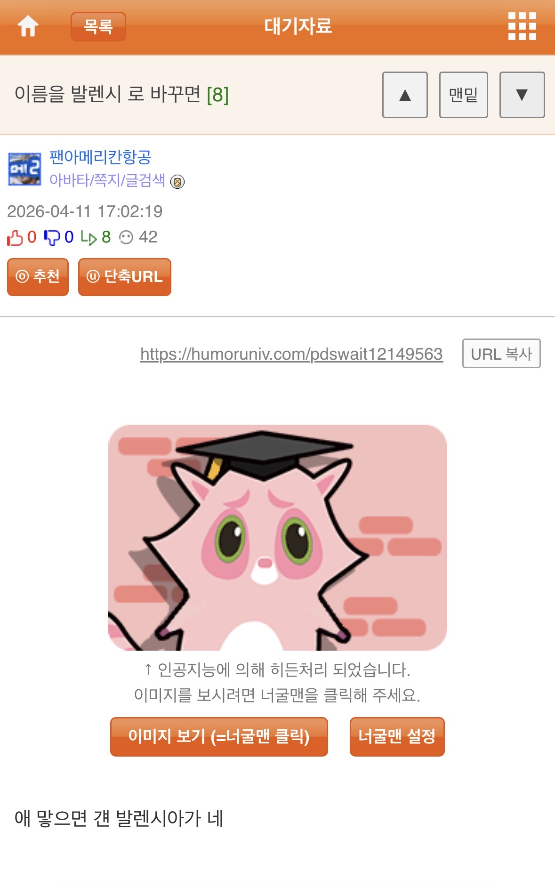The width and height of the screenshot is (555, 887).
Task: Open the grid menu icon
Action: tap(522, 26)
